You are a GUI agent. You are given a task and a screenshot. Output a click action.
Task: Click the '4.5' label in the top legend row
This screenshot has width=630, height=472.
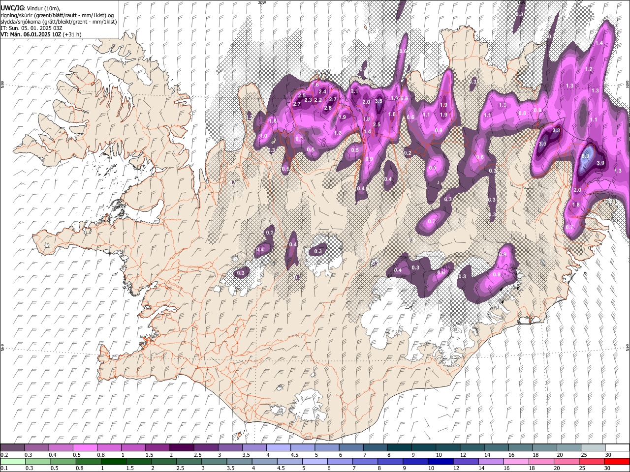(x=294, y=455)
